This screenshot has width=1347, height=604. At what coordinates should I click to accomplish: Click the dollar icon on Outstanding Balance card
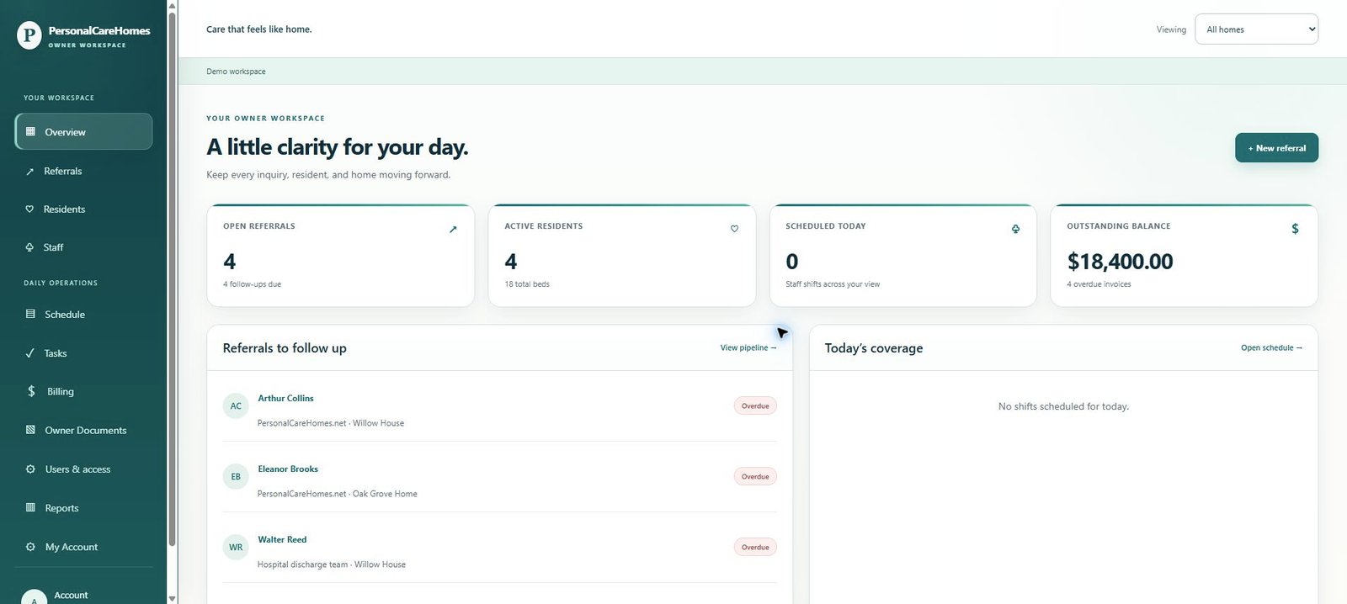coord(1295,229)
